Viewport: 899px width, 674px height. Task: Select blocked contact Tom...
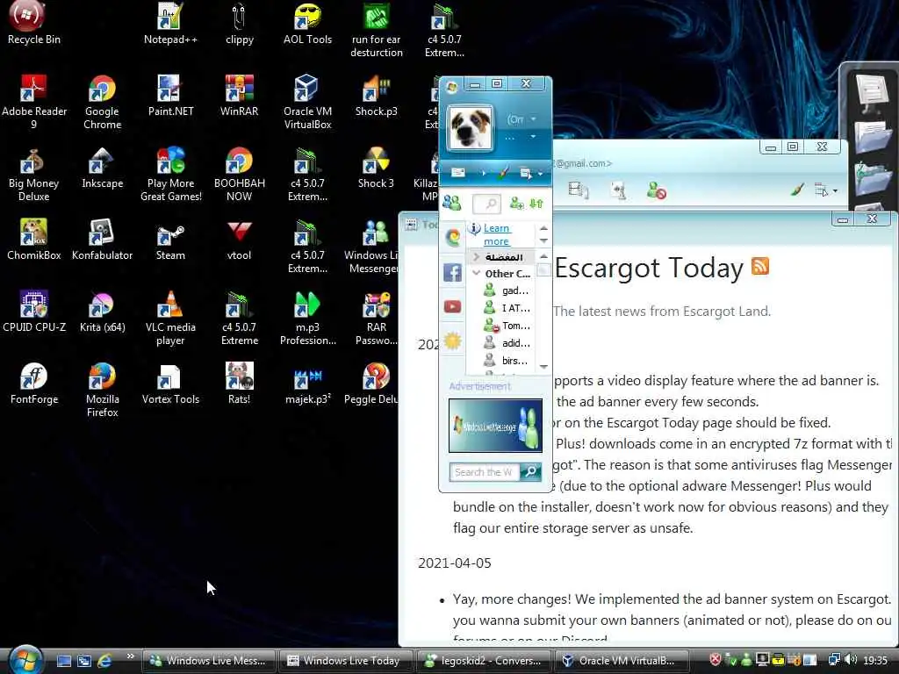click(x=507, y=326)
